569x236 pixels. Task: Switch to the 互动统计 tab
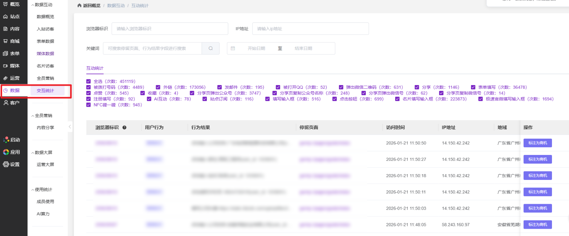point(95,68)
